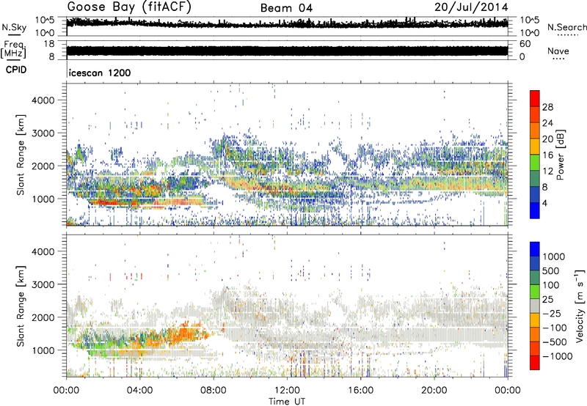
Task: Select the 'CPID' label
Action: point(16,70)
